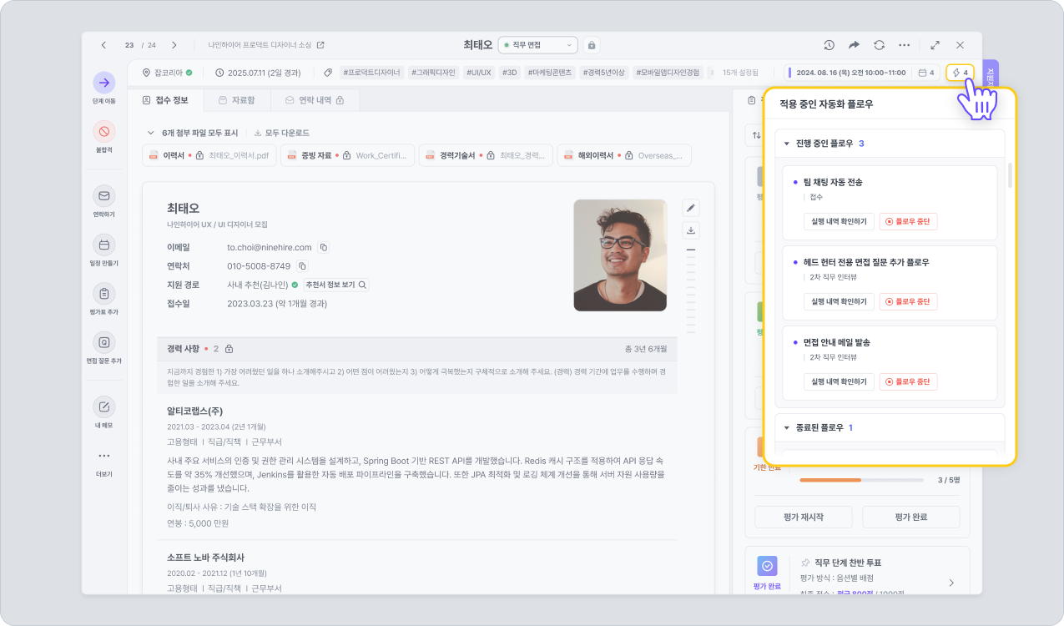Copy the email address with copy icon

324,247
